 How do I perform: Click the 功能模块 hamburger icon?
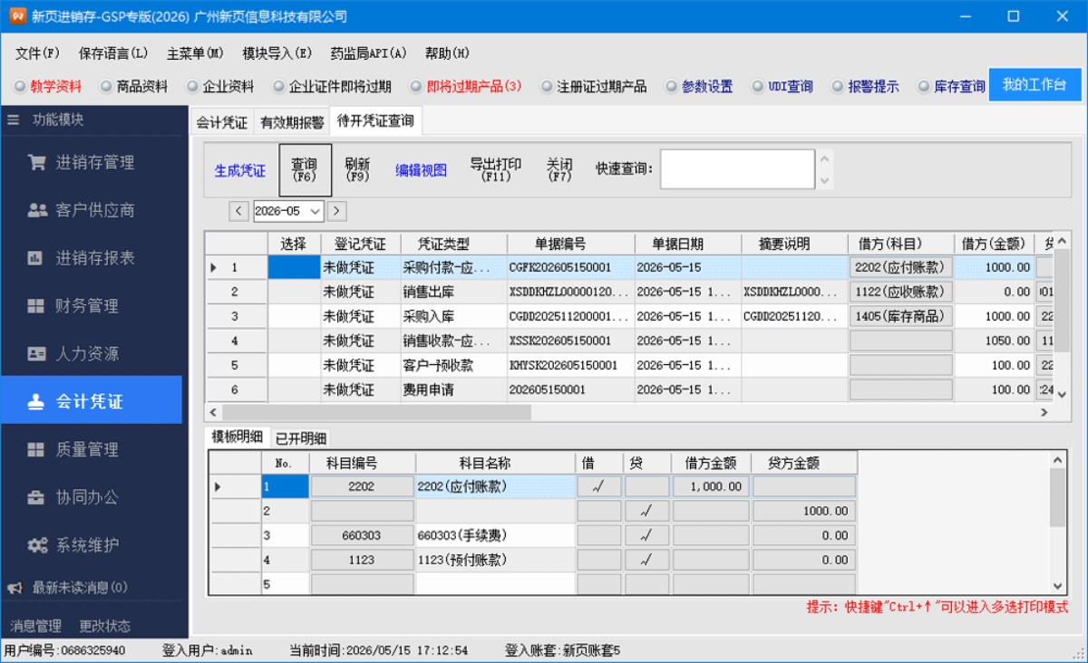pos(13,120)
